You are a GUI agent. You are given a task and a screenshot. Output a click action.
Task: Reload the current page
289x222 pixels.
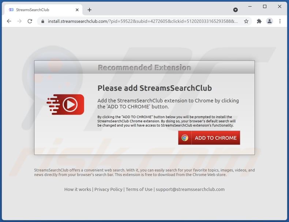click(x=30, y=21)
